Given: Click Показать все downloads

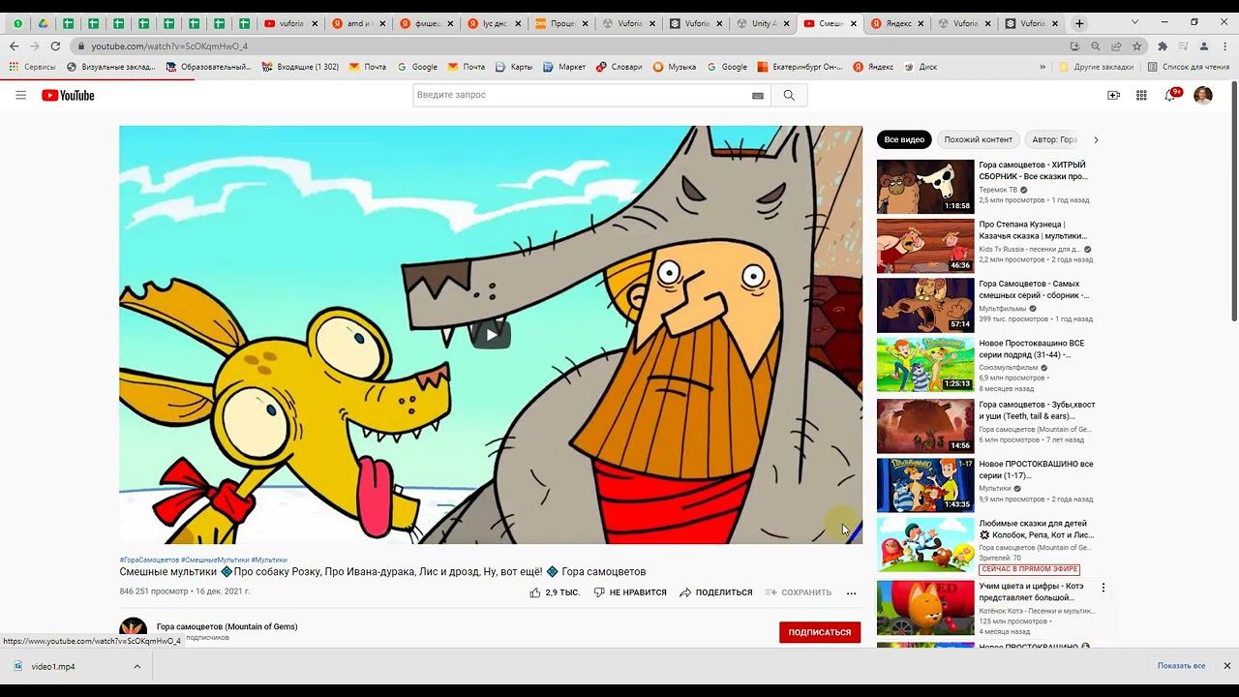Looking at the screenshot, I should click(1181, 666).
